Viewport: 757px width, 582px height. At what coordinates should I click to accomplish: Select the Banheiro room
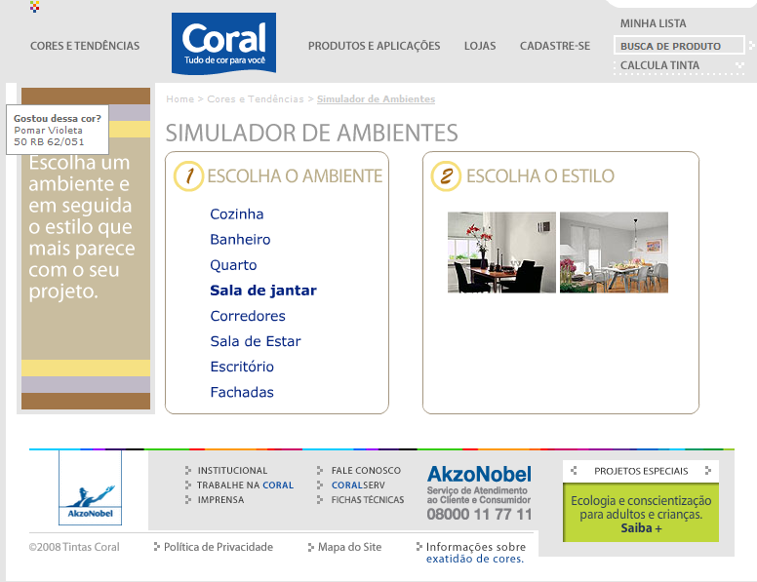tap(240, 240)
